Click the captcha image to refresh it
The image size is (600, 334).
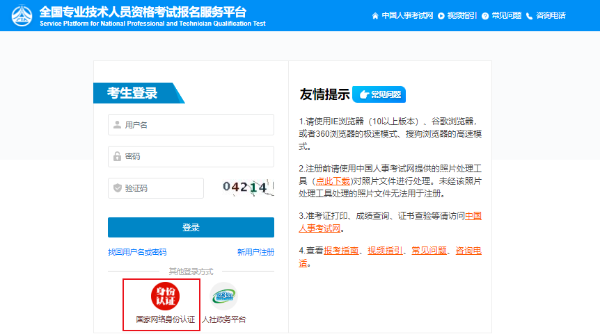[248, 187]
